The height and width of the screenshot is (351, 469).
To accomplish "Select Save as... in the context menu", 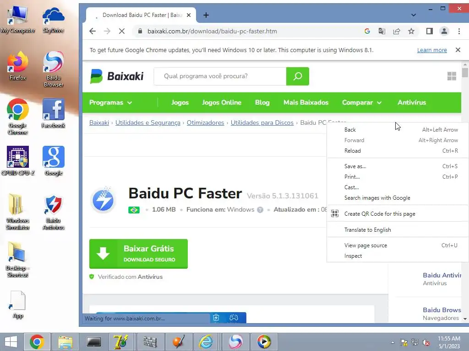I will (x=398, y=166).
